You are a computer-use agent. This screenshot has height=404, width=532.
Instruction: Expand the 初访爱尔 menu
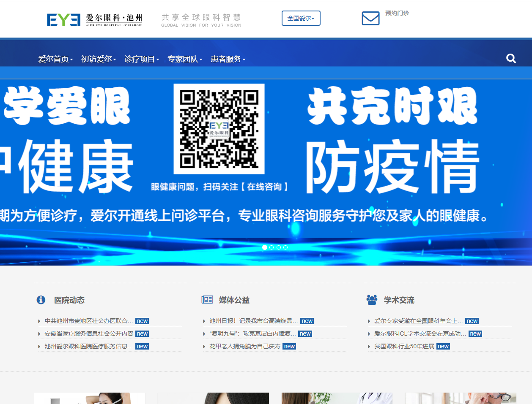coord(99,59)
